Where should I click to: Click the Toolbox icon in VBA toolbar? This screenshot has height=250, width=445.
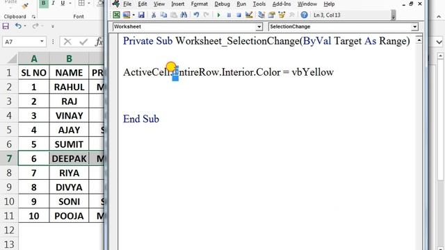tap(292, 15)
